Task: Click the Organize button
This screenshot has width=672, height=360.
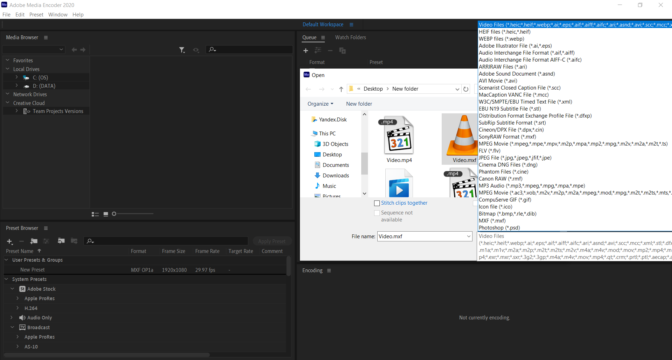Action: click(320, 104)
